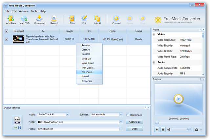The image size is (210, 140).
Task: Take a snapshot with the camera icon
Action: (196, 130)
